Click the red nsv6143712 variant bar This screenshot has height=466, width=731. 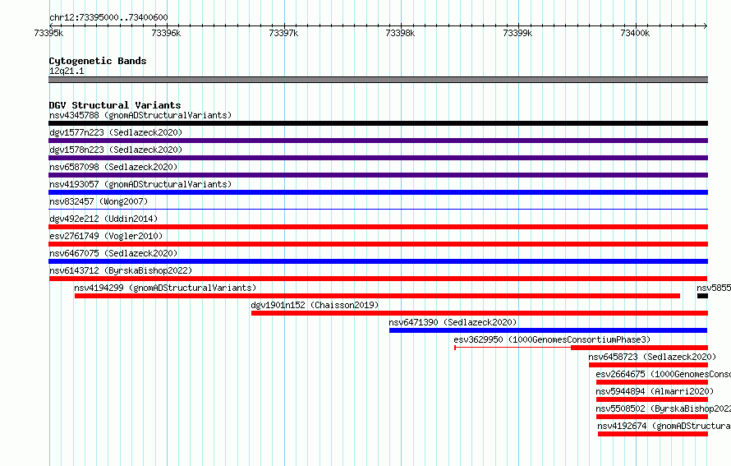point(378,279)
